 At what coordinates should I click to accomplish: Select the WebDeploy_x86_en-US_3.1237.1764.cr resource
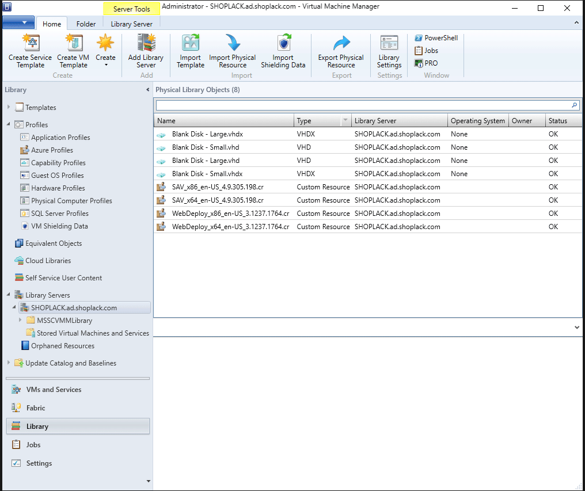pos(367,214)
